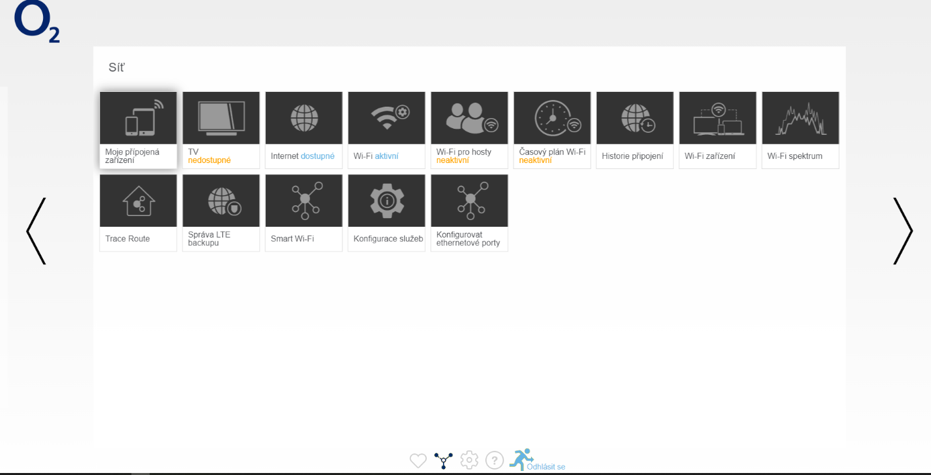Open Konfigurace služeb gear tile
The image size is (931, 475).
(386, 212)
